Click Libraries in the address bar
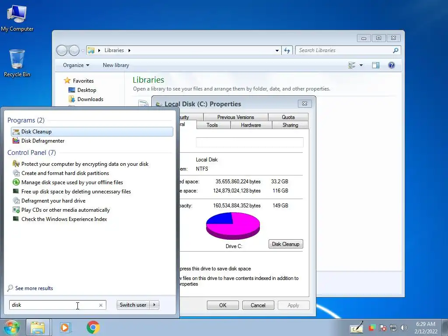 pos(114,50)
